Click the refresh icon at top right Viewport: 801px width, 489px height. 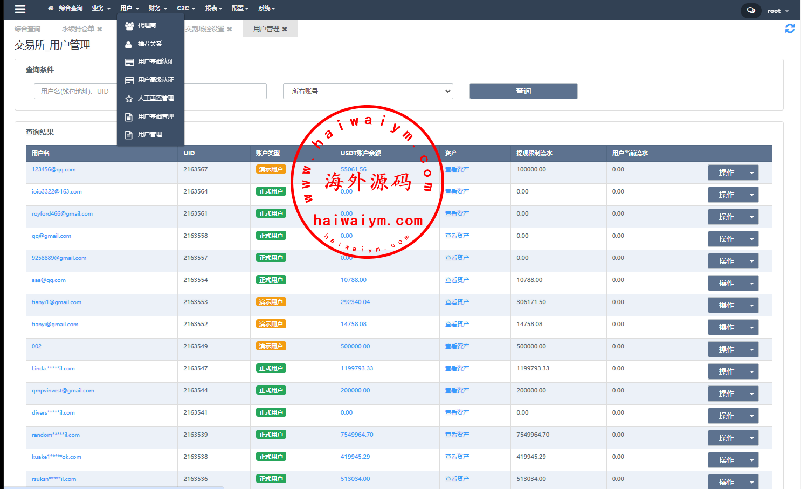(x=790, y=29)
